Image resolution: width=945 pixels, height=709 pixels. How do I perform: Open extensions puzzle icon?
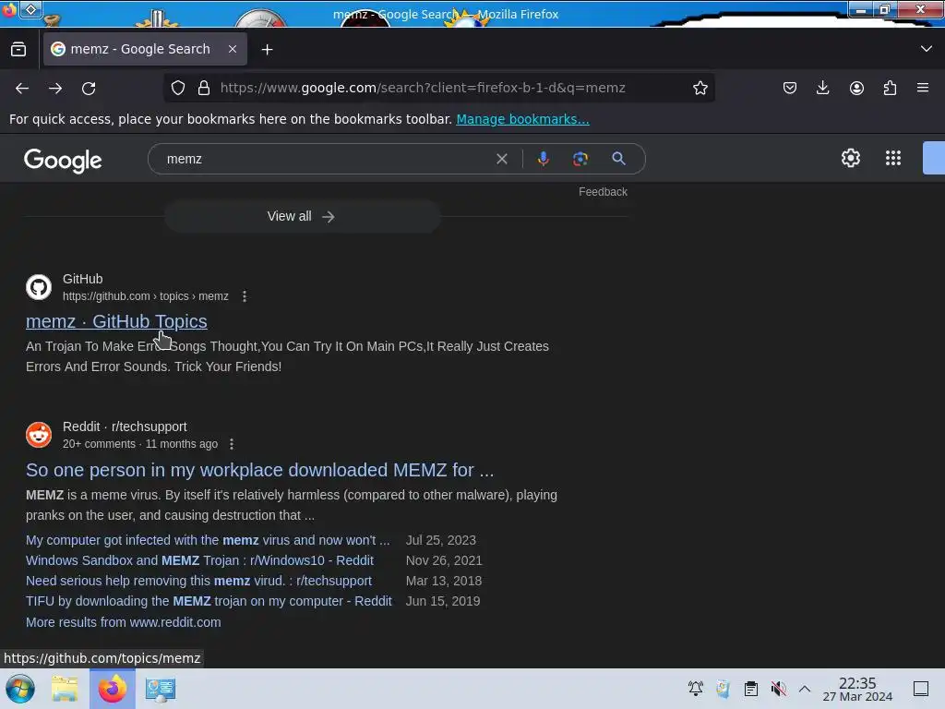point(890,88)
